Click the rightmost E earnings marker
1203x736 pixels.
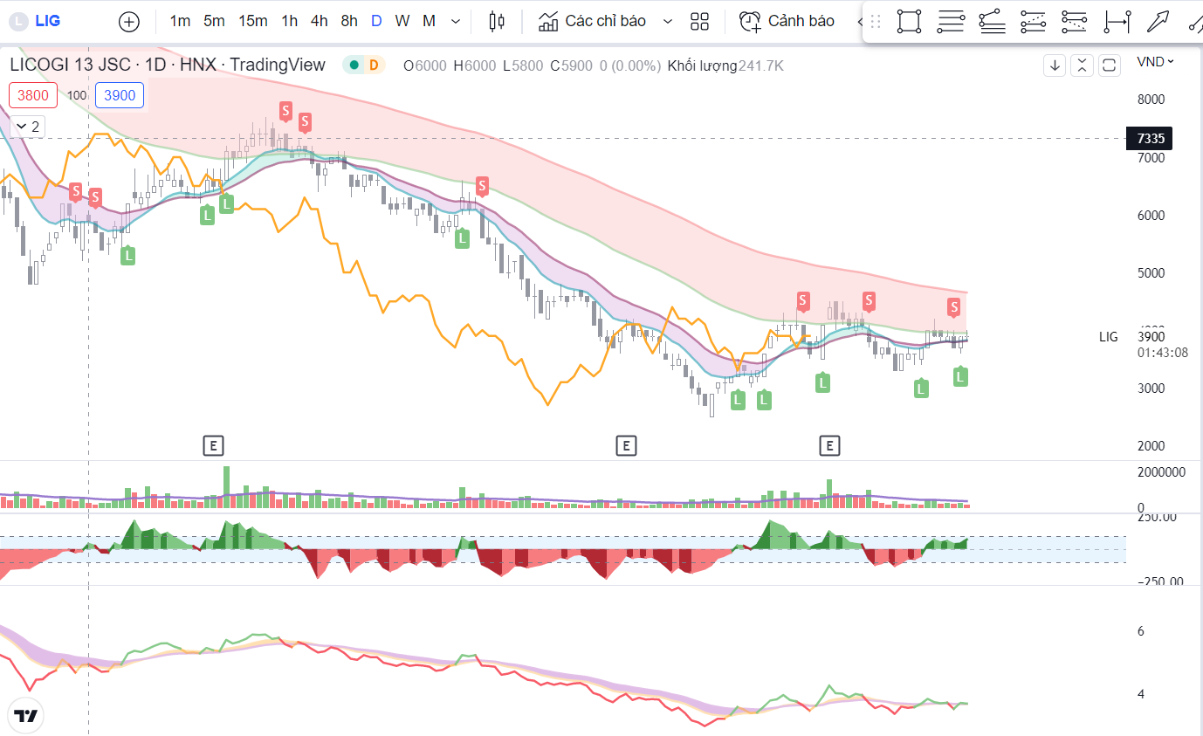point(829,446)
